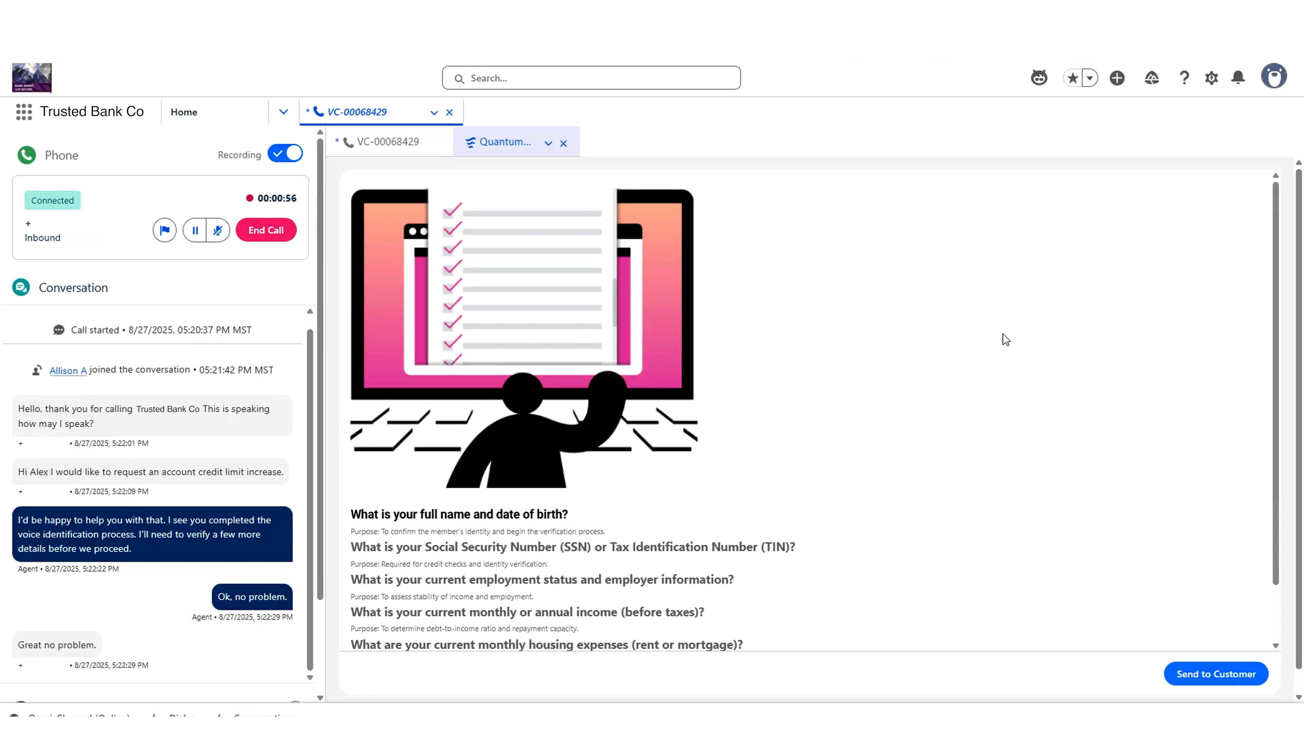The image size is (1304, 733).
Task: Open the Help question mark icon
Action: coord(1184,77)
